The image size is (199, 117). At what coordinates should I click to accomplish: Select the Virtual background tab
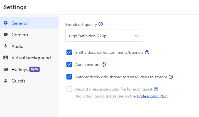pos(29,58)
